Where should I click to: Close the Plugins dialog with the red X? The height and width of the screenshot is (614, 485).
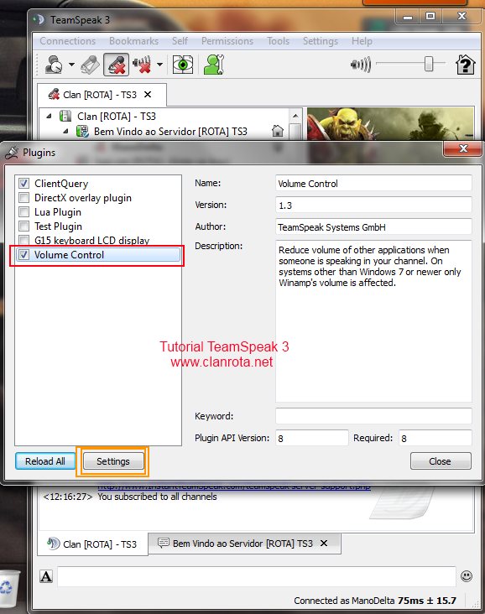462,148
